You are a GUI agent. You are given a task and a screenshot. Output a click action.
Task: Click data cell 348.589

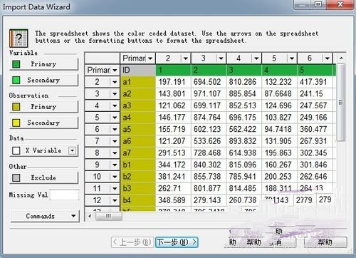173,200
